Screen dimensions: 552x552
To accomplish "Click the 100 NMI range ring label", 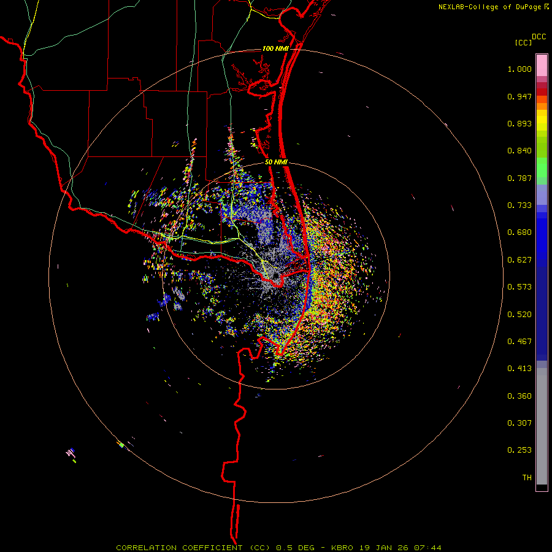I will 275,48.
